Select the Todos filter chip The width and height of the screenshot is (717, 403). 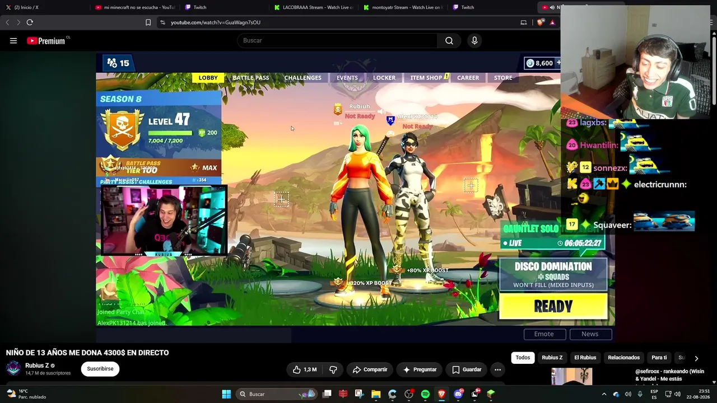pos(523,358)
